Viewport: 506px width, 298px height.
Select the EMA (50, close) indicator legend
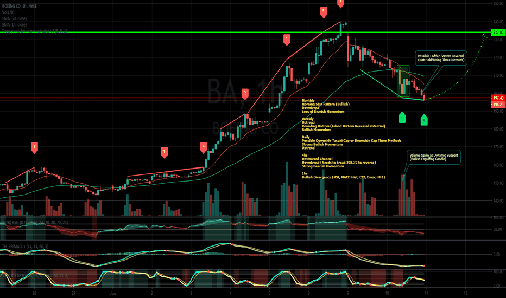coord(14,18)
